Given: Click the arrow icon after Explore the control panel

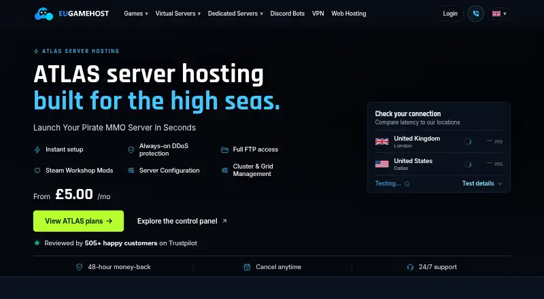Looking at the screenshot, I should (x=224, y=221).
